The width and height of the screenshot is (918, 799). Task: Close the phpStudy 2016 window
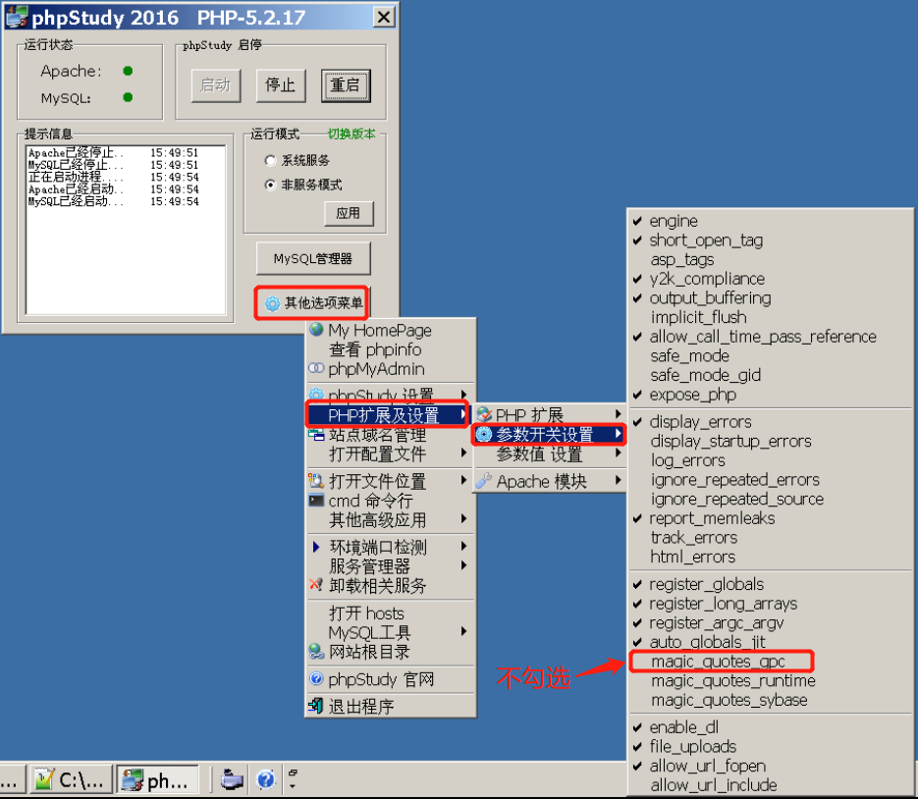(x=384, y=17)
